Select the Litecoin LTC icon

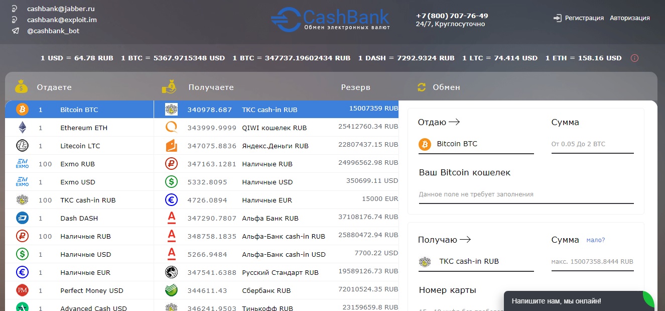tap(23, 146)
